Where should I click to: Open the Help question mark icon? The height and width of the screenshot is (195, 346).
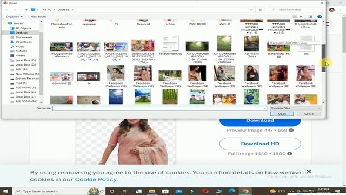(x=320, y=17)
